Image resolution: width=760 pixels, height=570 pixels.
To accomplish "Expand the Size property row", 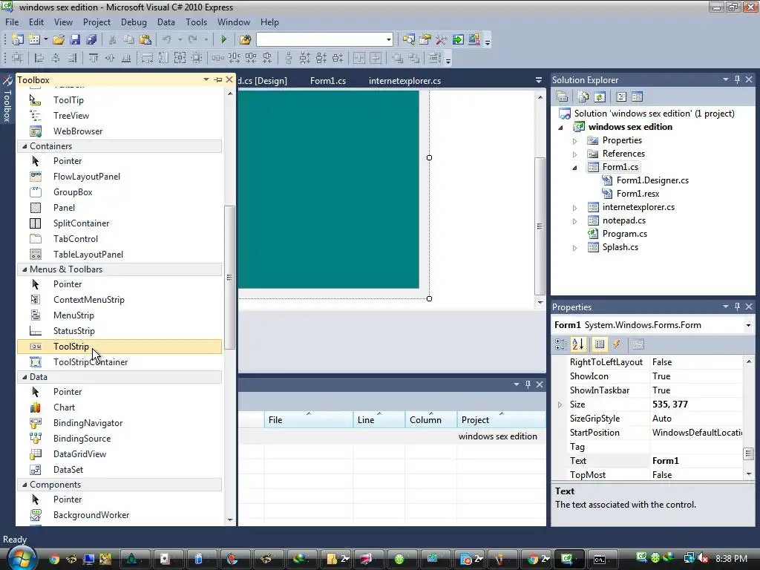I will (560, 404).
